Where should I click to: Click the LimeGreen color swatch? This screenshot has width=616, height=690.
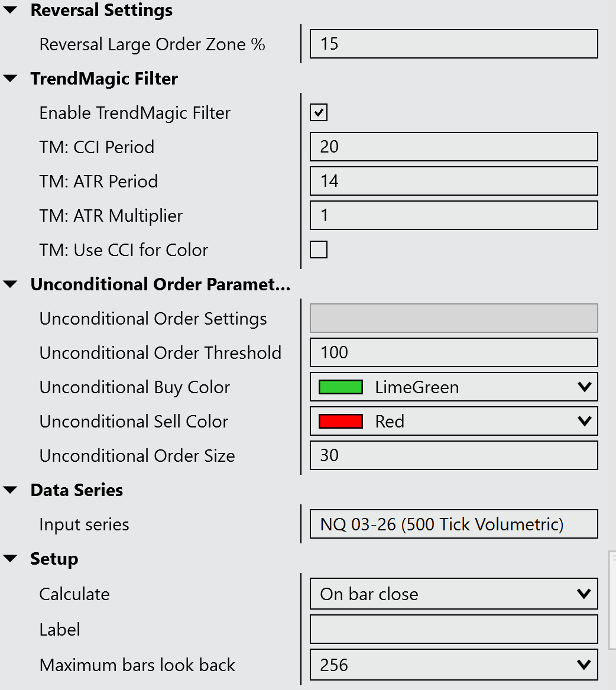pyautogui.click(x=341, y=387)
